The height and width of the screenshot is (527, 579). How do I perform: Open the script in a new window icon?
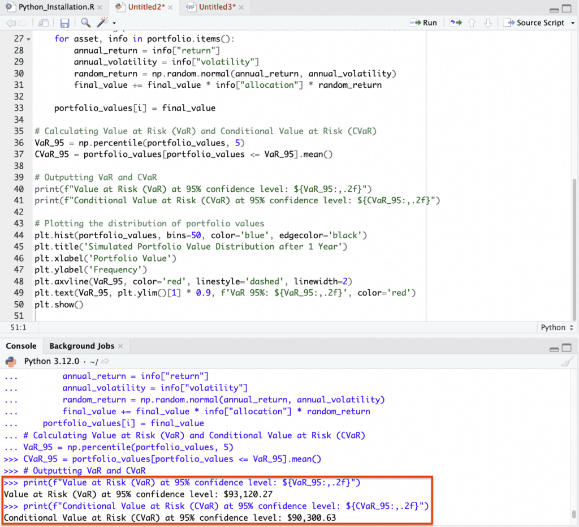(x=43, y=23)
